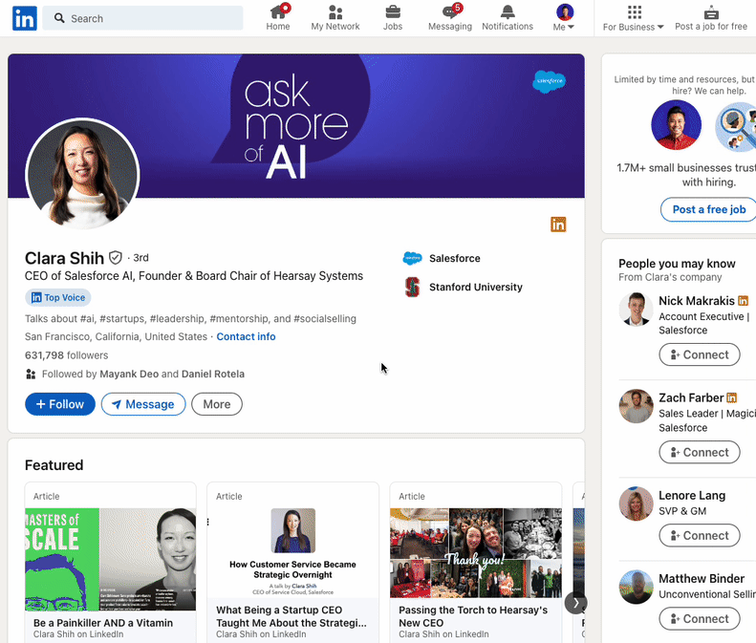Open the Contact info link
Screen dimensions: 756x643
[246, 336]
